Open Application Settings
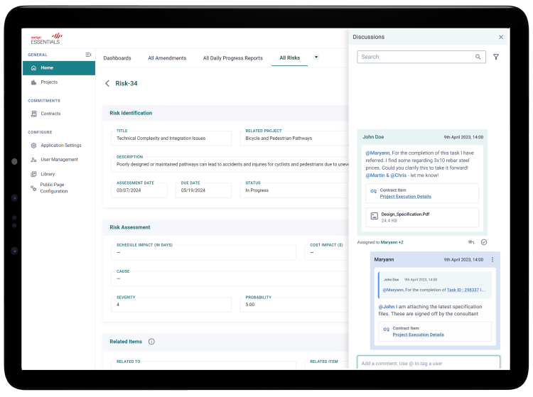This screenshot has height=397, width=533. [x=60, y=146]
